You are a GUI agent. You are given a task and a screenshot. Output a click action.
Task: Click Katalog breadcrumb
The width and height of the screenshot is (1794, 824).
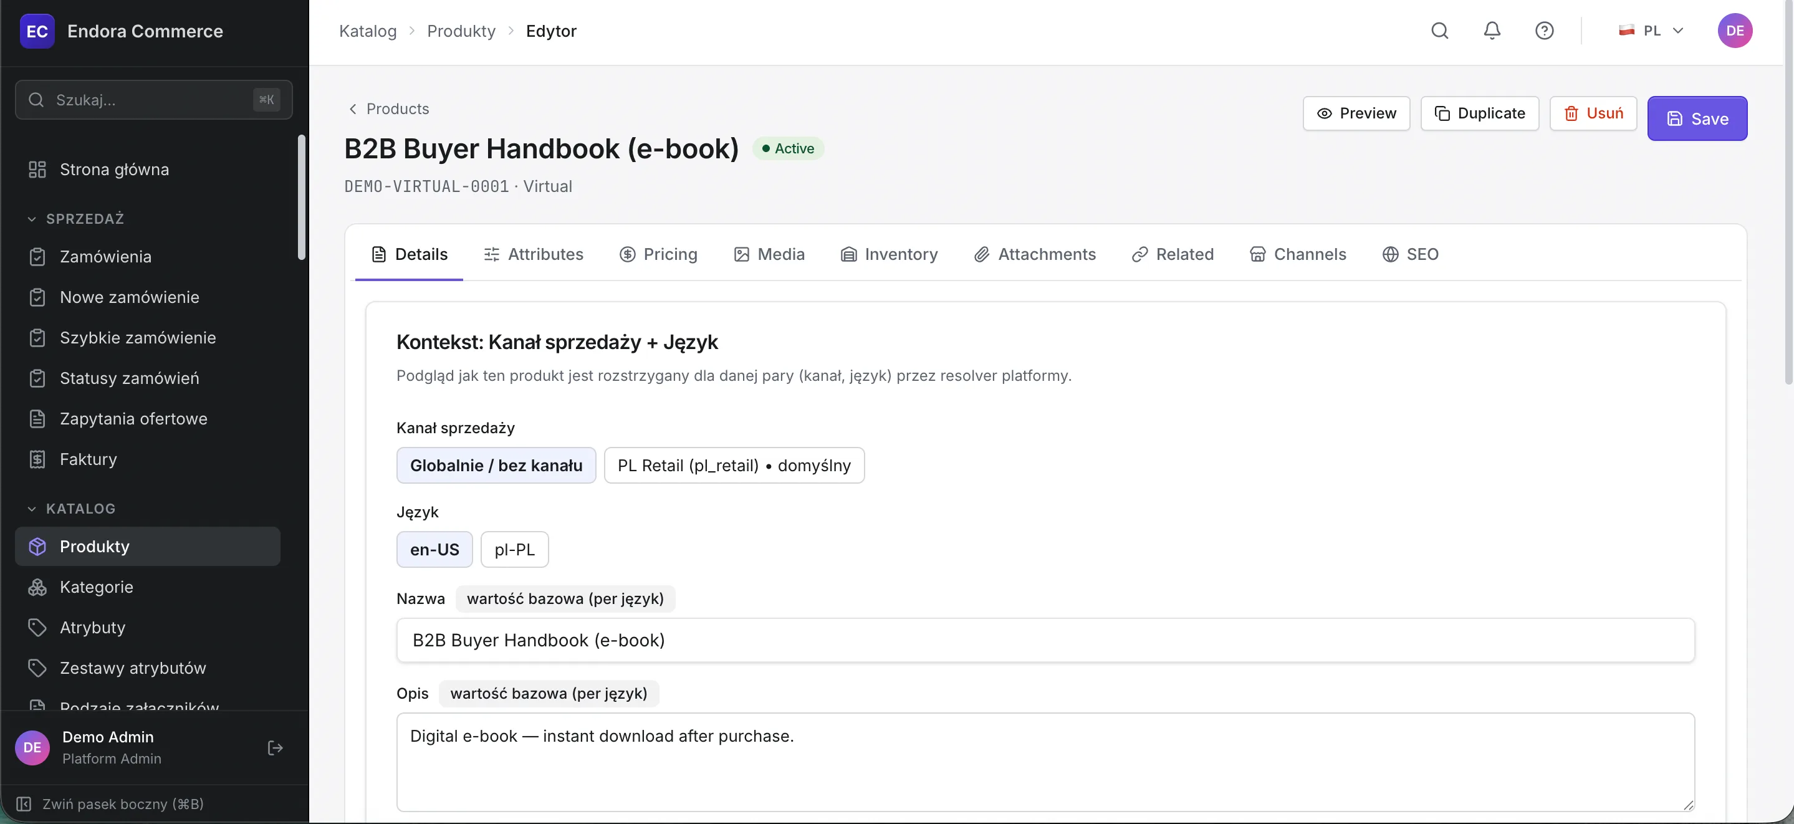(368, 31)
